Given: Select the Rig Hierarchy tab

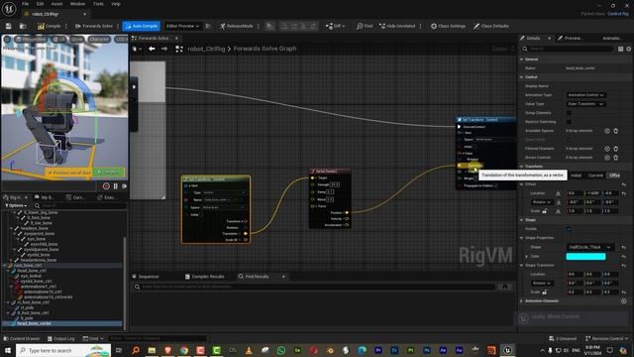Looking at the screenshot, I should 16,197.
